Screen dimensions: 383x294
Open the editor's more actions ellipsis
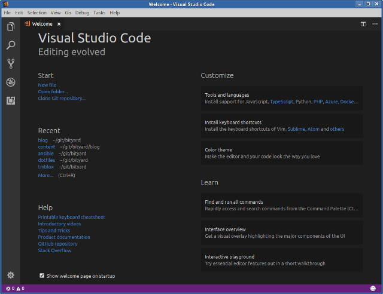point(374,24)
